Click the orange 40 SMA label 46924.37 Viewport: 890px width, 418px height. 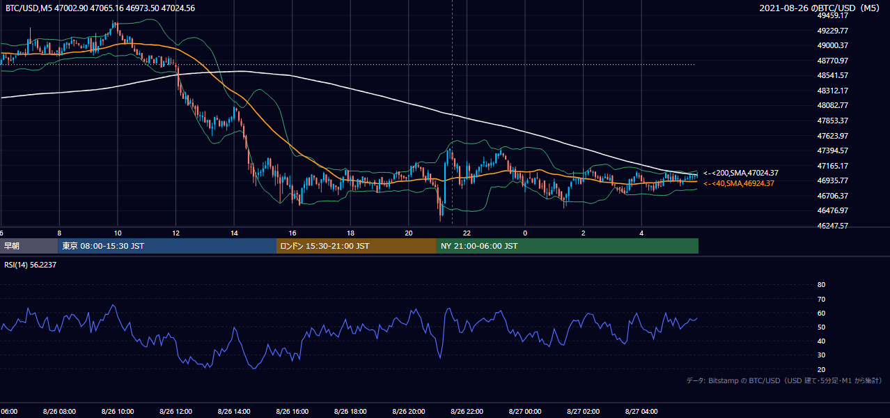[x=738, y=183]
